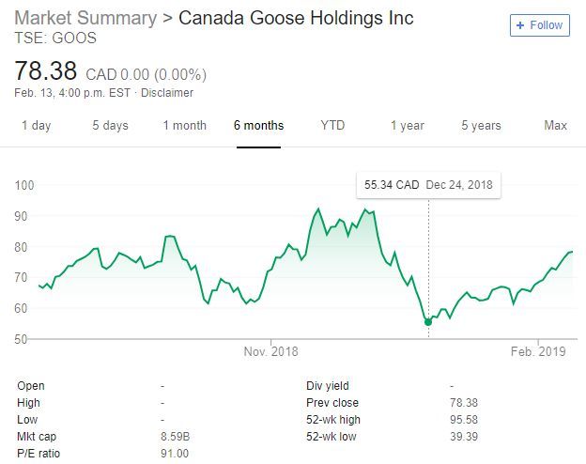The height and width of the screenshot is (464, 586).
Task: Click the green data point on chart
Action: (x=428, y=322)
